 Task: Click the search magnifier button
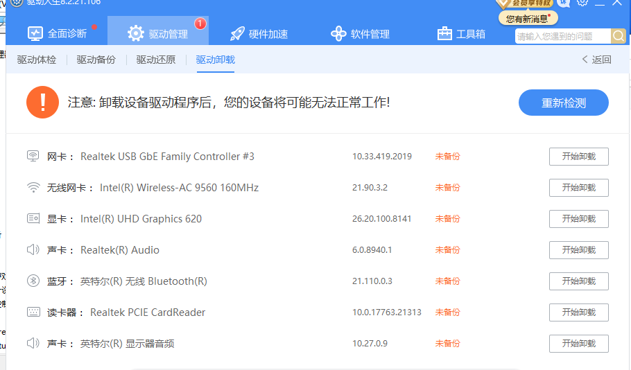tap(618, 36)
